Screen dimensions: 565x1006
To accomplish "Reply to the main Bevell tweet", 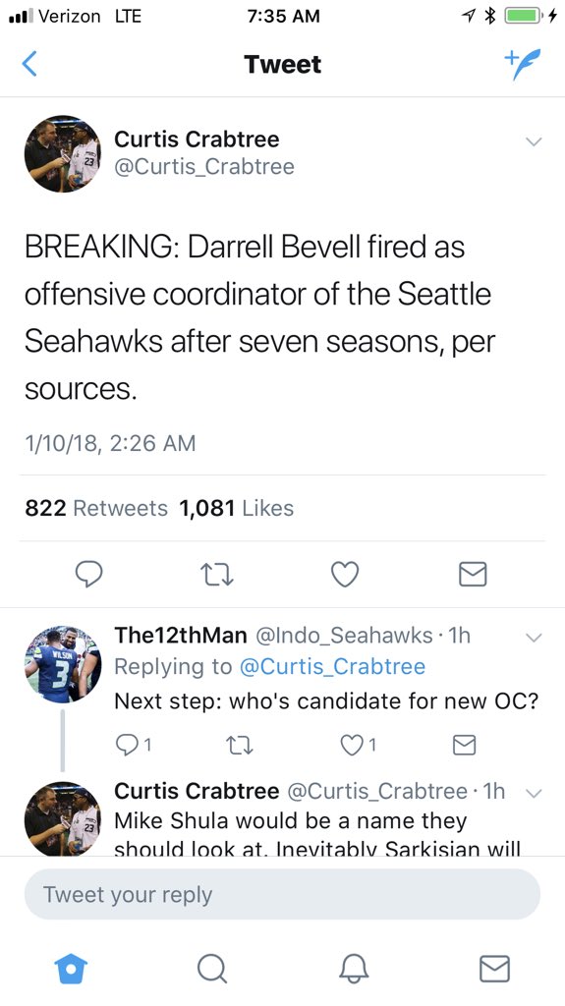I will [x=88, y=574].
